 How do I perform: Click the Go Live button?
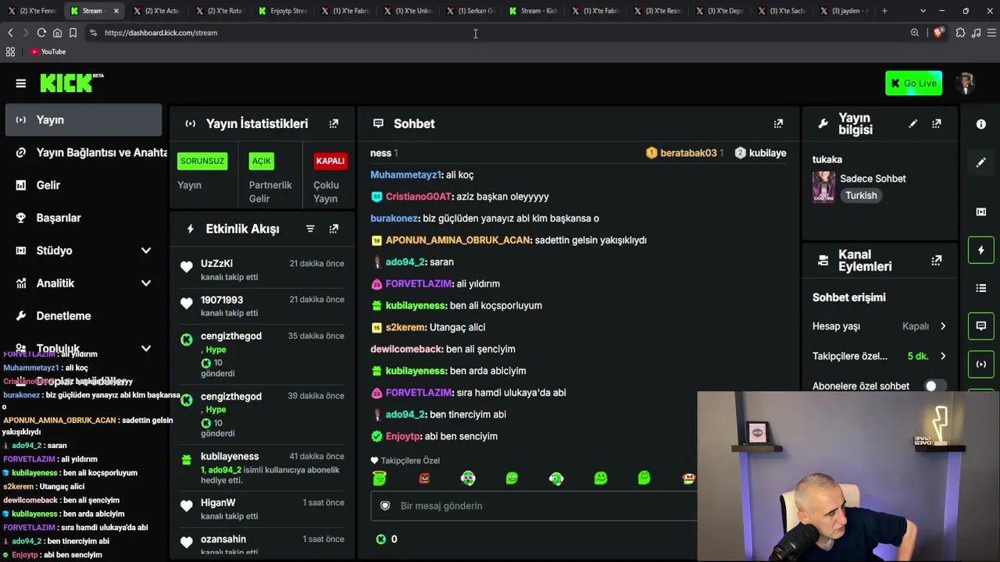coord(913,84)
